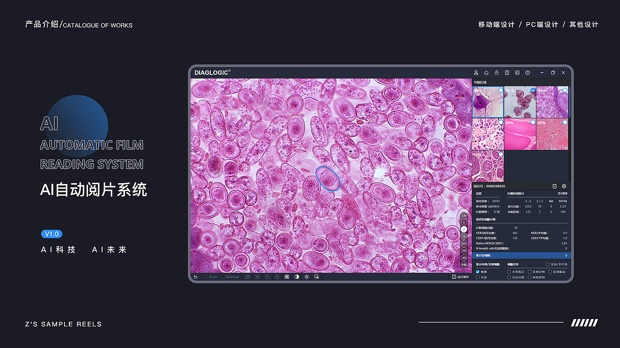This screenshot has width=620, height=348.
Task: Click the HER2 signal total 483
Action: pos(515,233)
